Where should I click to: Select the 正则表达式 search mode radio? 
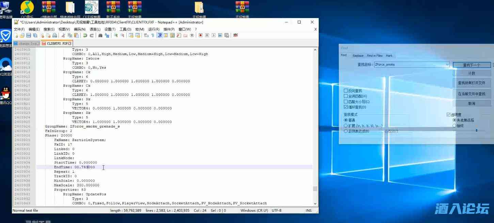coord(346,131)
